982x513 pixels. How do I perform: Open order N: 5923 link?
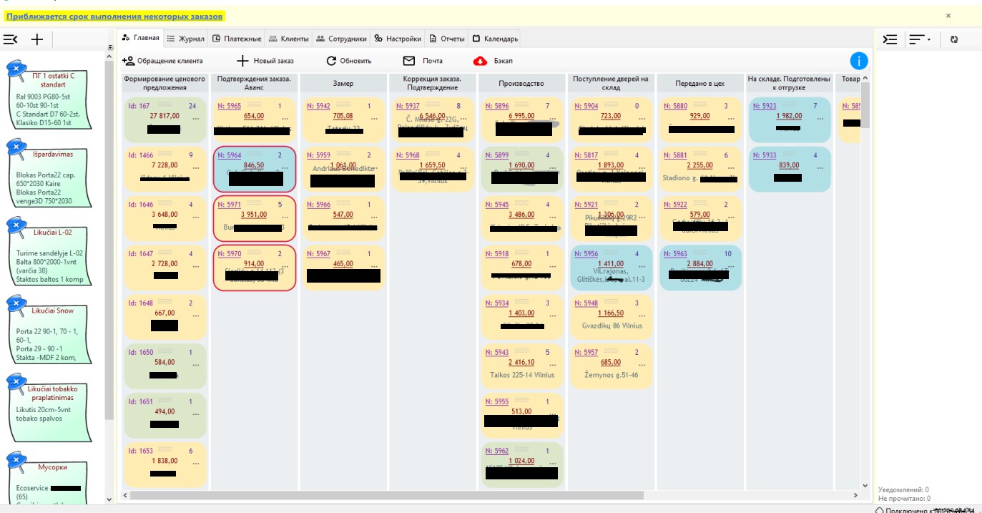(x=765, y=106)
